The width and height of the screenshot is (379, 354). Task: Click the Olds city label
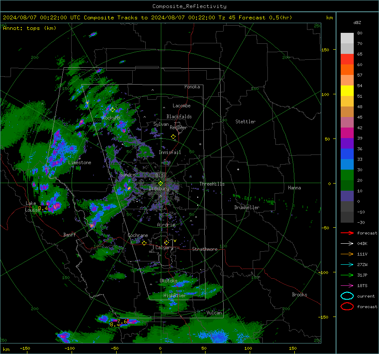pyautogui.click(x=160, y=175)
